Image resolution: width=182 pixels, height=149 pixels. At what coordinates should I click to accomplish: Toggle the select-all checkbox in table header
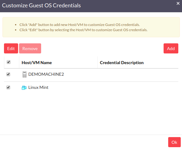coord(9,62)
